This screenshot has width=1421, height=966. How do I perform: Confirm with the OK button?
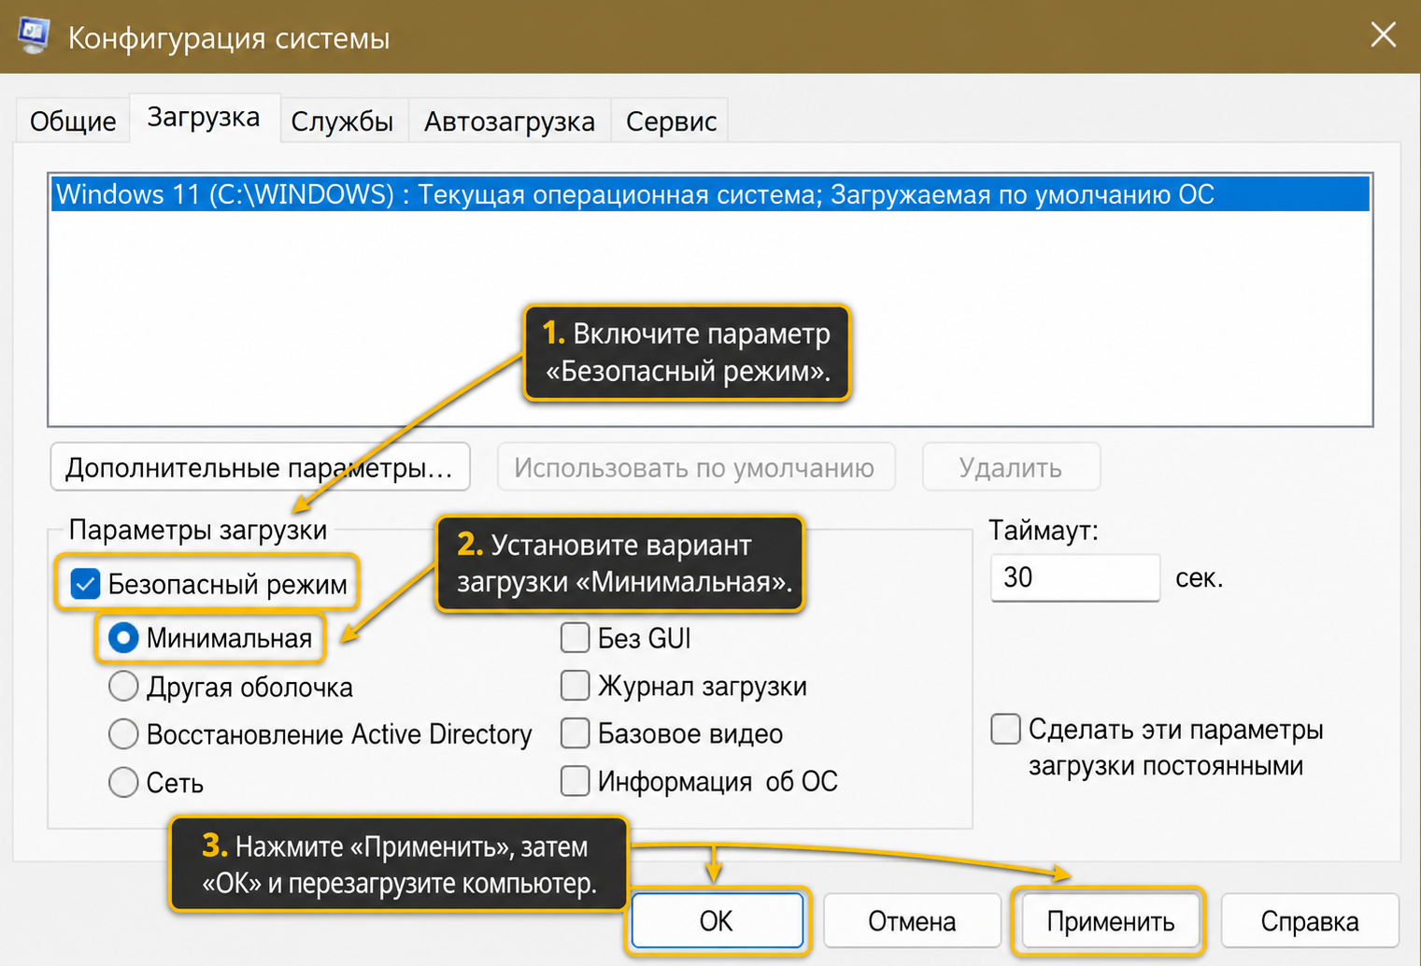coord(717,921)
